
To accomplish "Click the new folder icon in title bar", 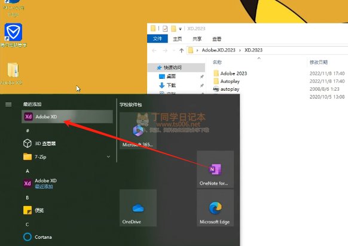I will point(173,29).
